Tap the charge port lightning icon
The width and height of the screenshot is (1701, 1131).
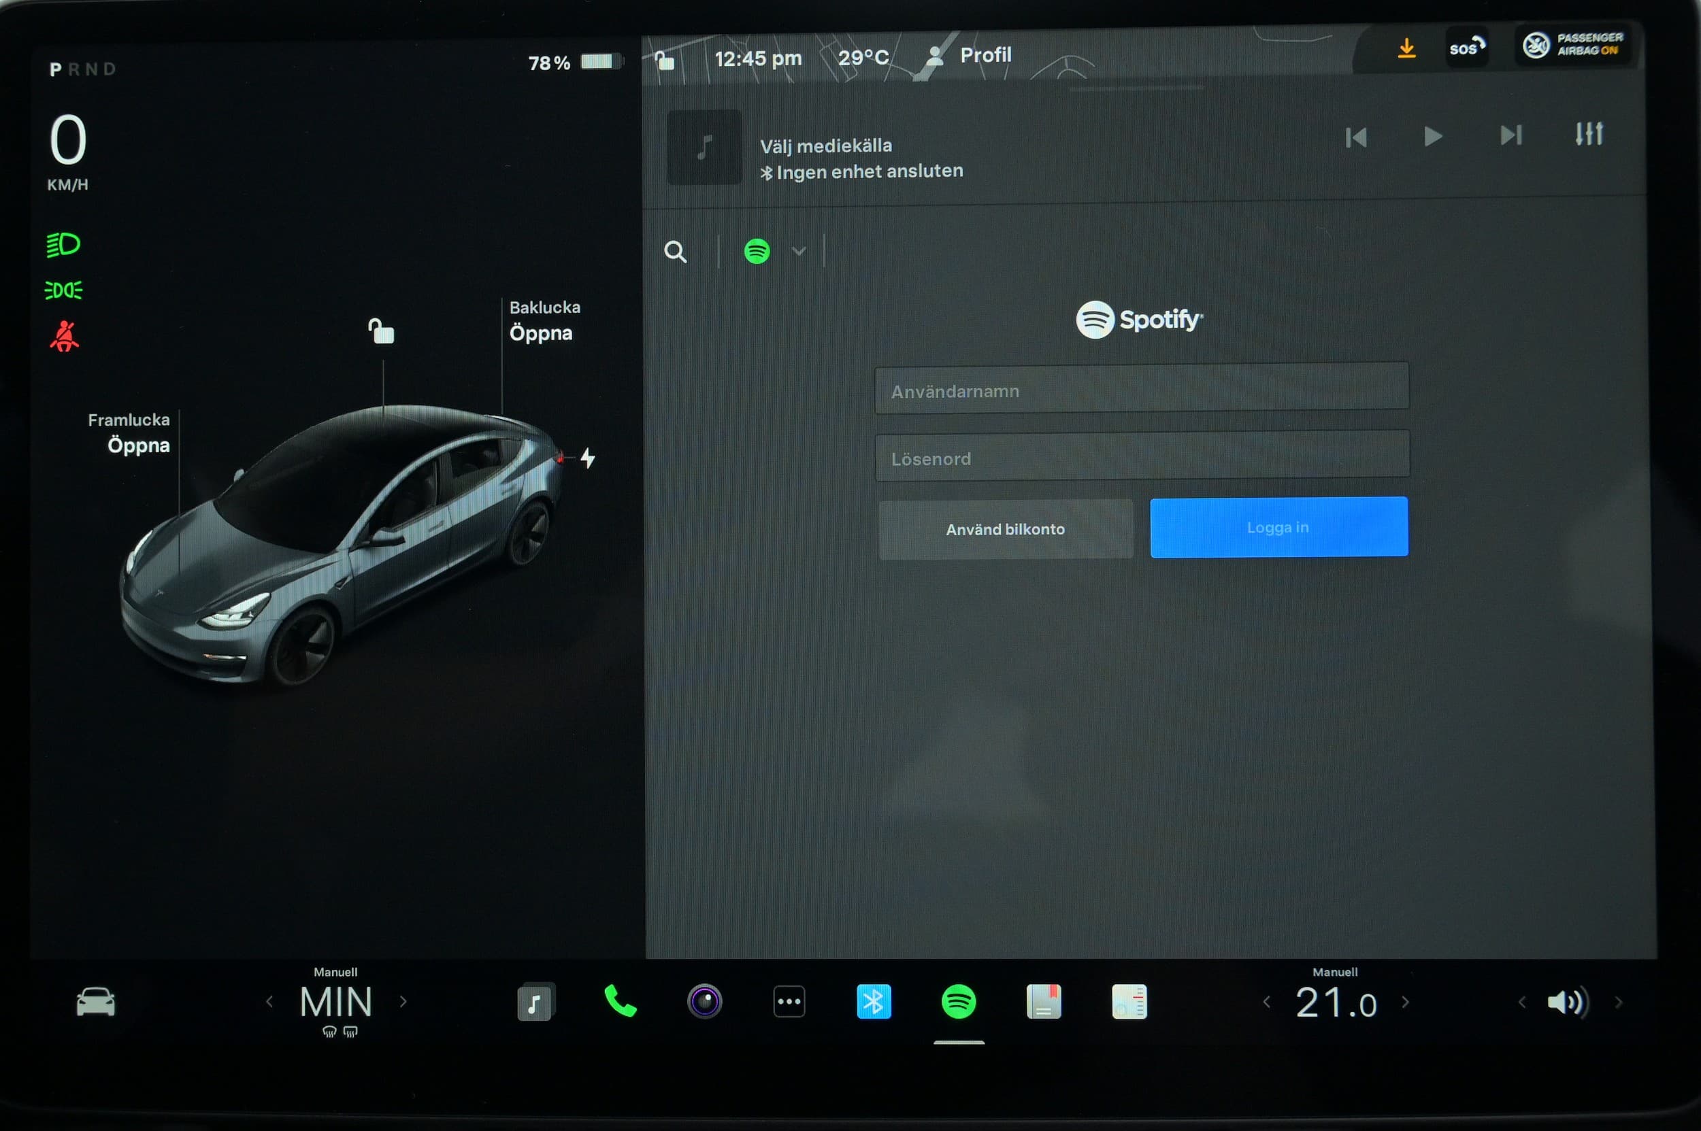click(x=588, y=457)
